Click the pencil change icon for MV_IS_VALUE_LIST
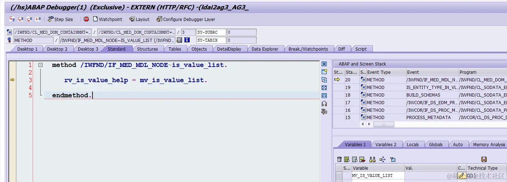Image resolution: width=507 pixels, height=182 pixels. 462,175
